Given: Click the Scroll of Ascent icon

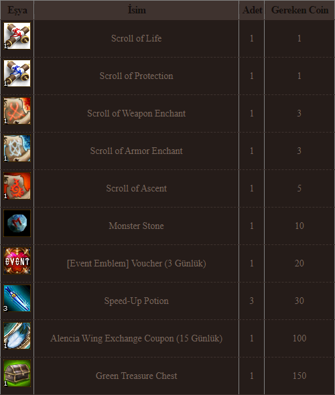Looking at the screenshot, I should [x=17, y=185].
